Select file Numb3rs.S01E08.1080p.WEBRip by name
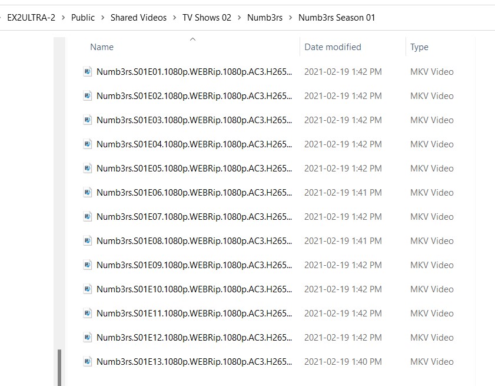The image size is (495, 386). pyautogui.click(x=194, y=241)
